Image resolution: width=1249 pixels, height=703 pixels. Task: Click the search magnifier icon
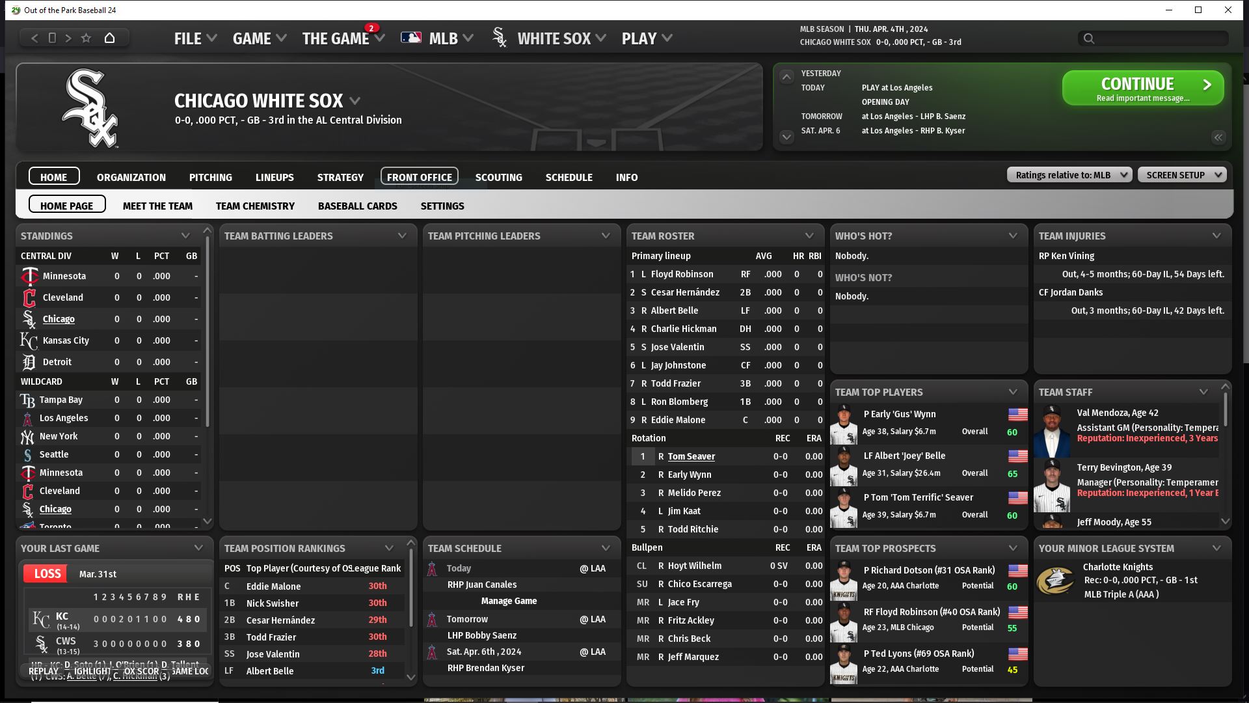(1088, 39)
